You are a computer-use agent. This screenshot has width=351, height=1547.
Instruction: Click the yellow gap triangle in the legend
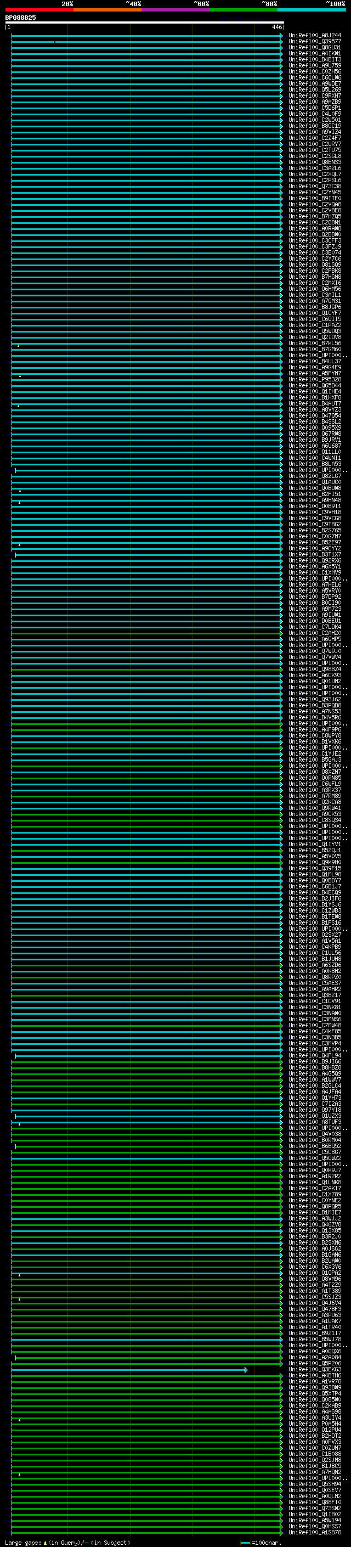(45, 1543)
